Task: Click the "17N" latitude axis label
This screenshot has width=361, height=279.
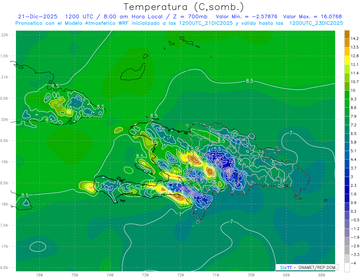Action: click(x=5, y=246)
